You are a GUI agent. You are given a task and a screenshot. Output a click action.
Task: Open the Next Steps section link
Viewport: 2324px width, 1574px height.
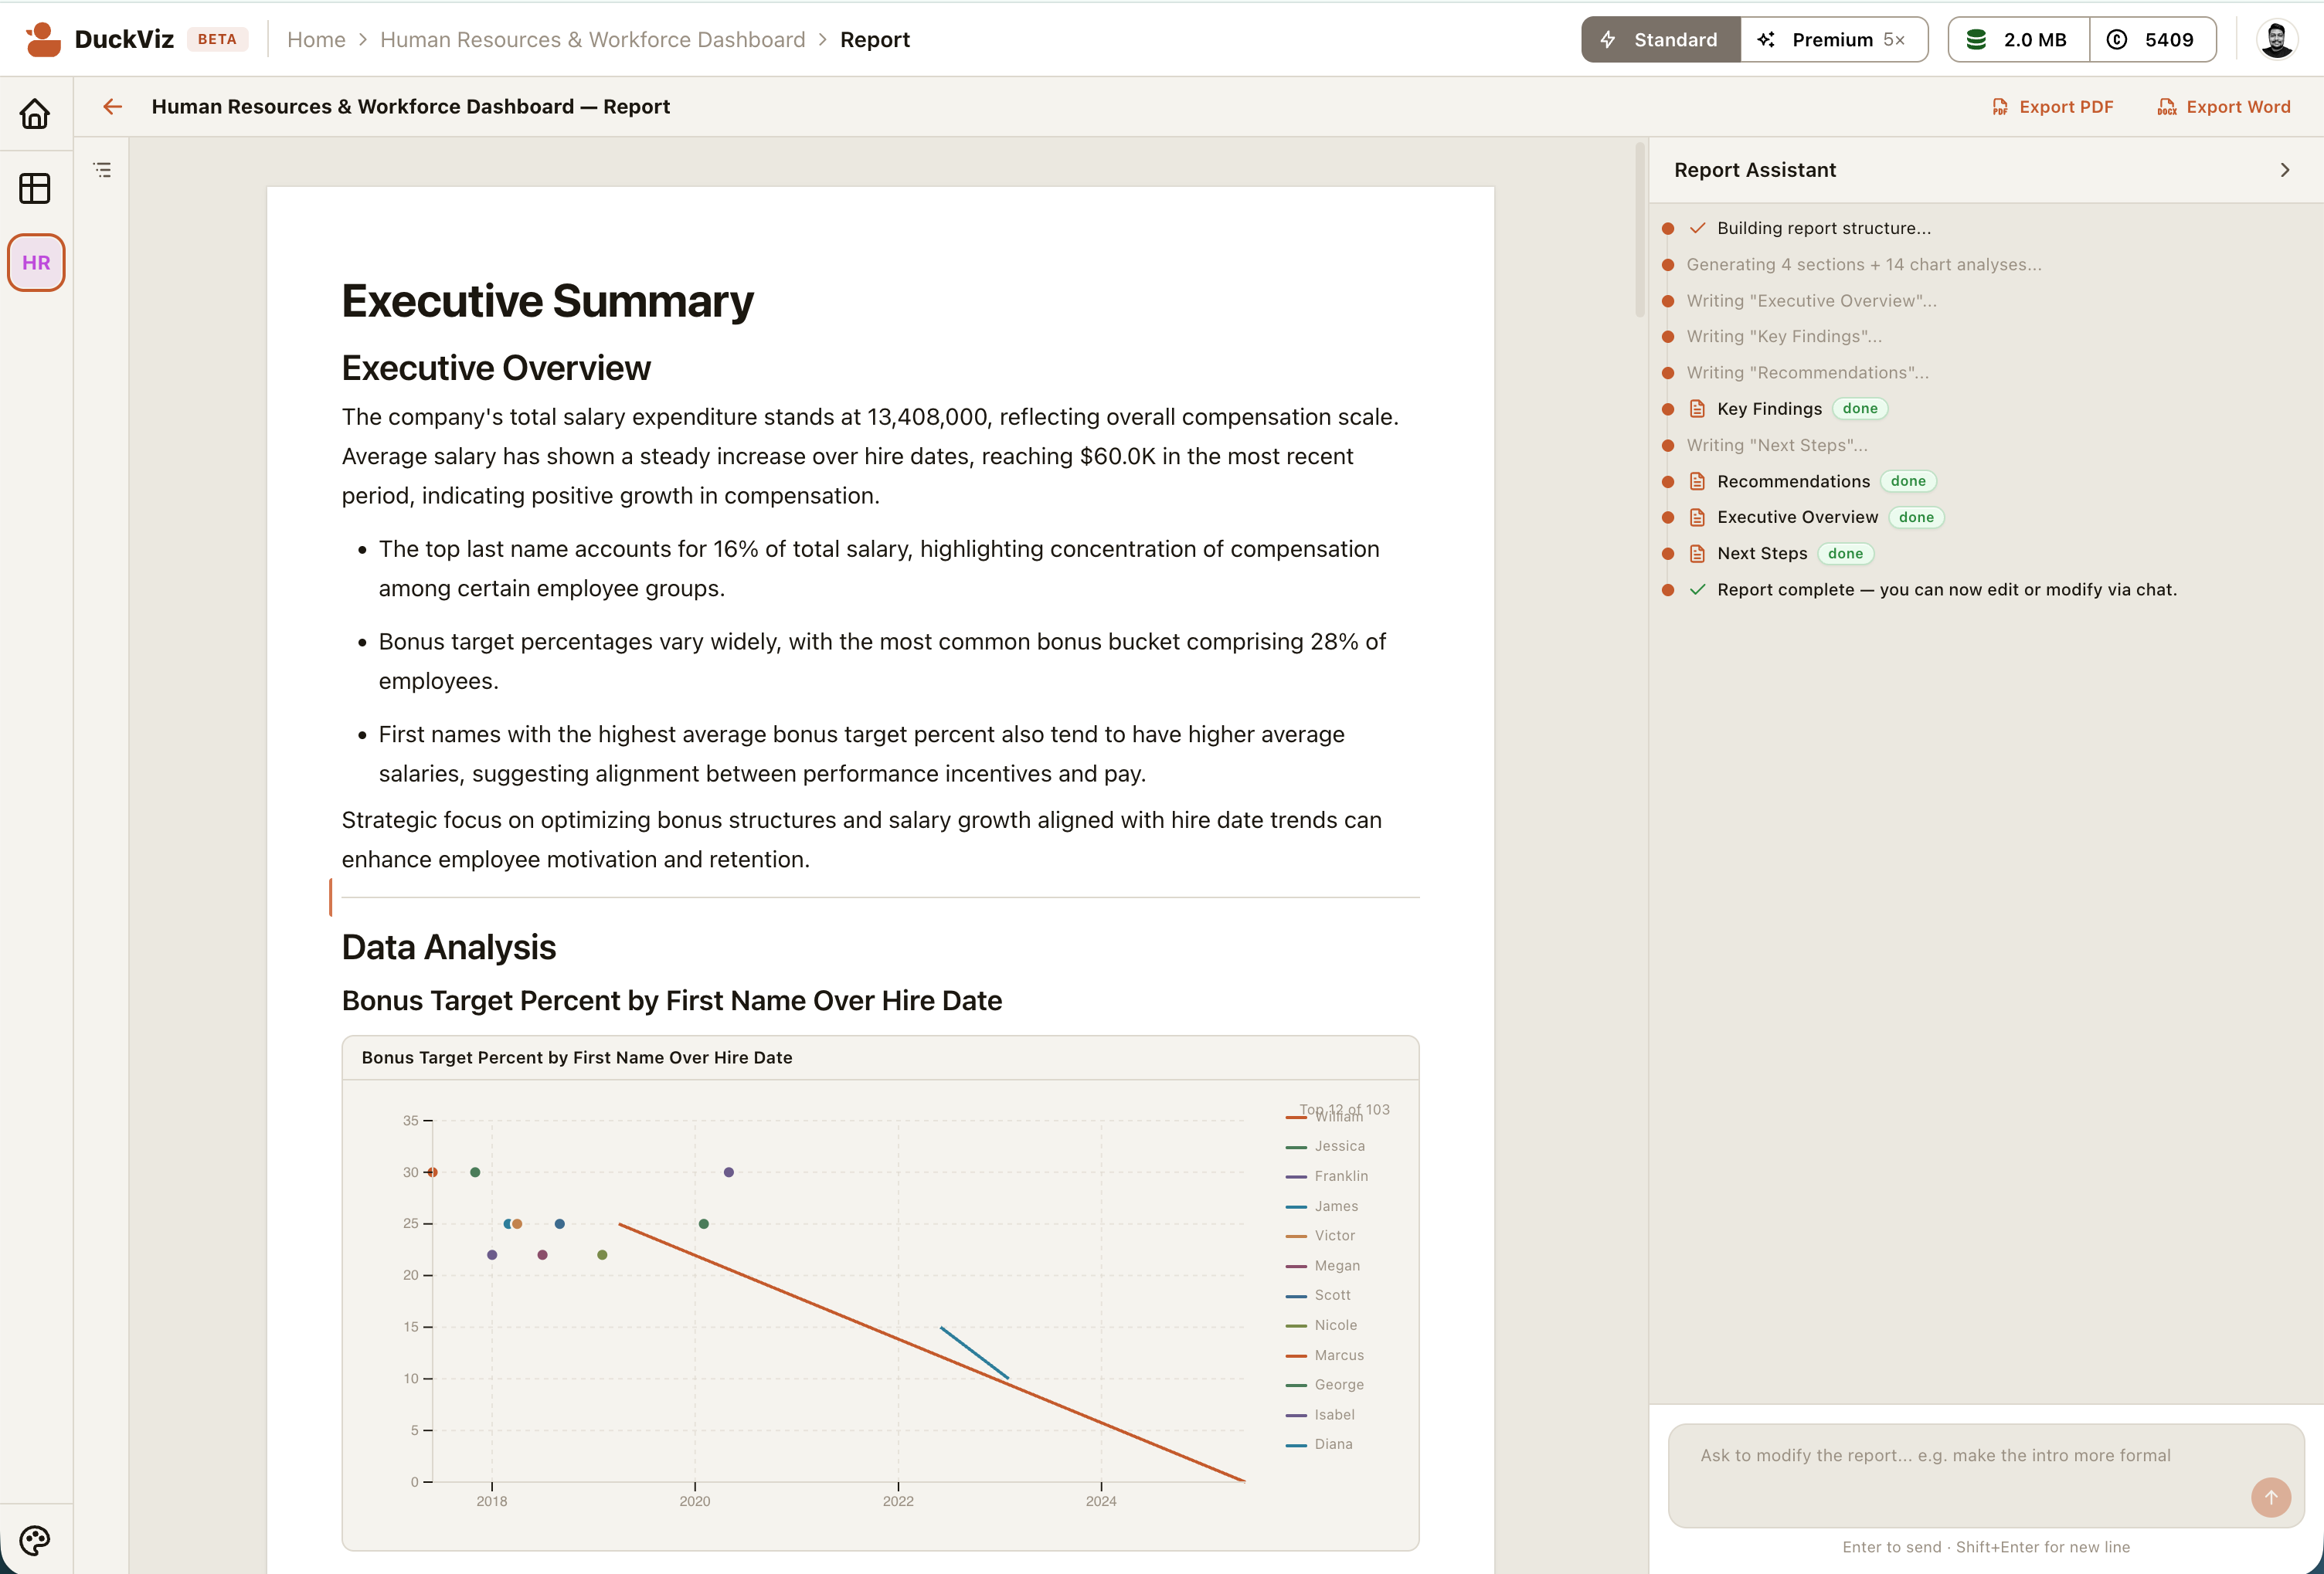[1762, 554]
